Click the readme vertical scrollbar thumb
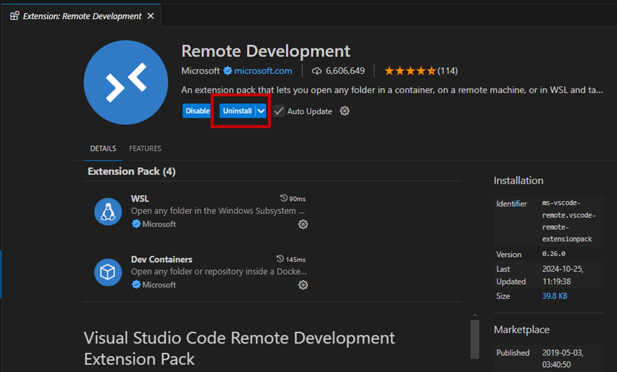 475,339
